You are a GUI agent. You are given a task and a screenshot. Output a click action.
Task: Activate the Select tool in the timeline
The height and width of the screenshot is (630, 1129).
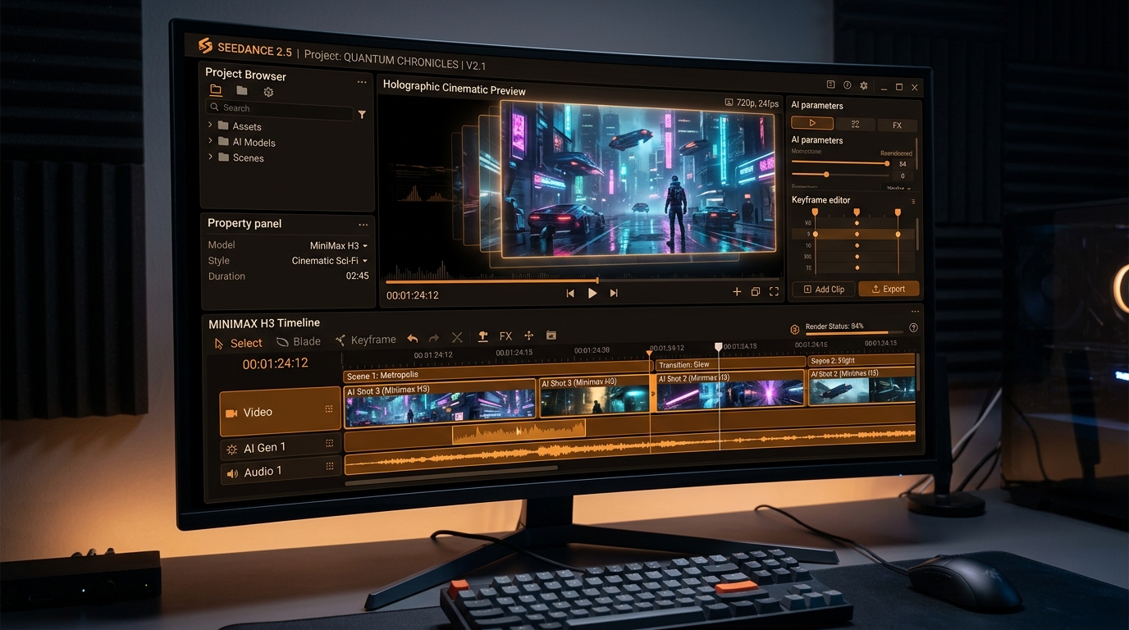tap(238, 344)
